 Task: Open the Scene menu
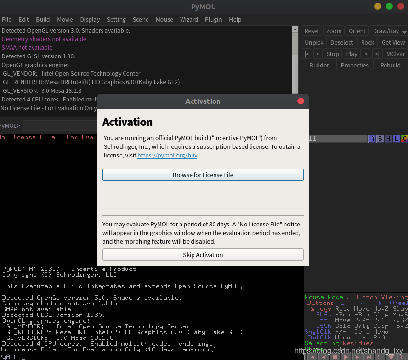[x=140, y=20]
